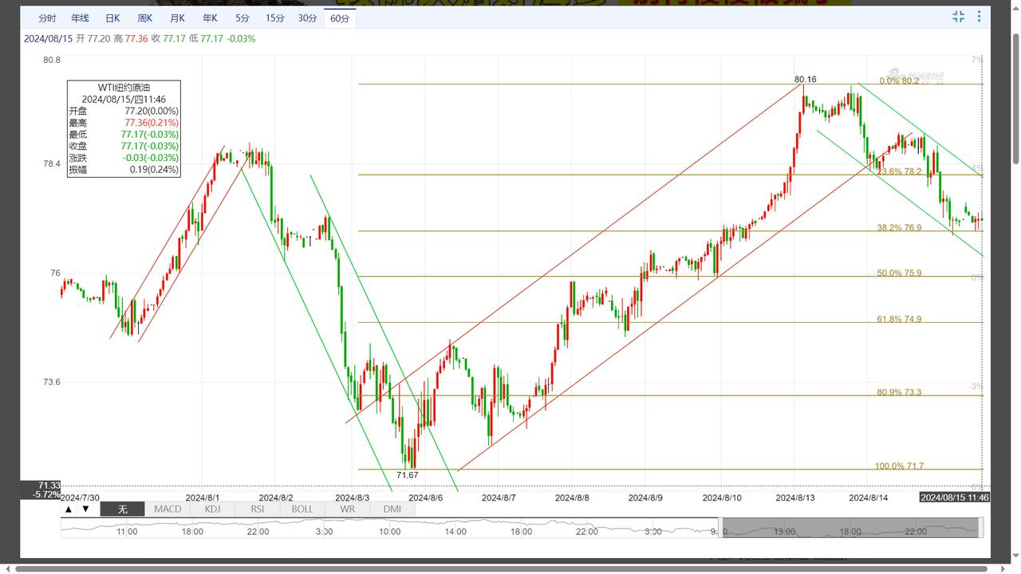Select the 无 indicator option
The height and width of the screenshot is (574, 1021).
(x=122, y=509)
